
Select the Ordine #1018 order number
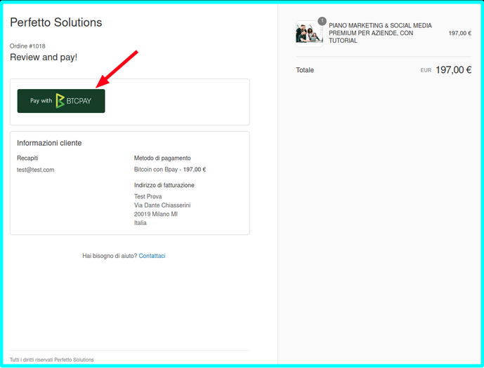coord(27,46)
